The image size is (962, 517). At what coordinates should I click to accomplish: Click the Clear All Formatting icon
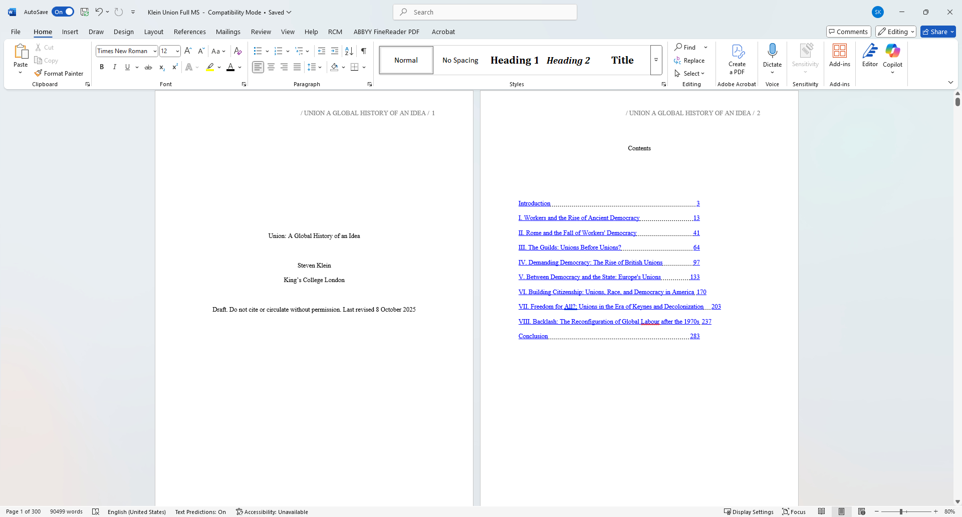pos(238,51)
